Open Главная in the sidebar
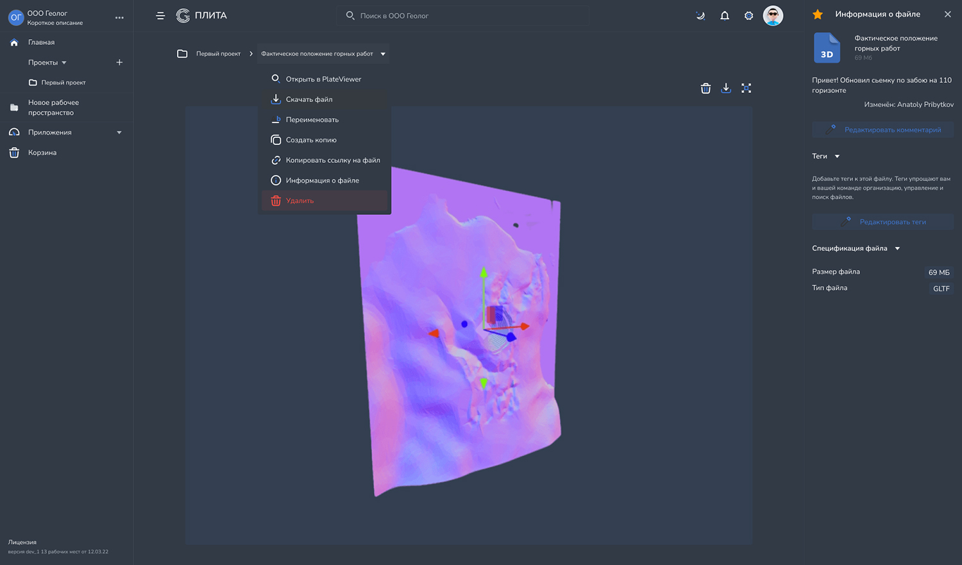Image resolution: width=962 pixels, height=565 pixels. [x=41, y=42]
